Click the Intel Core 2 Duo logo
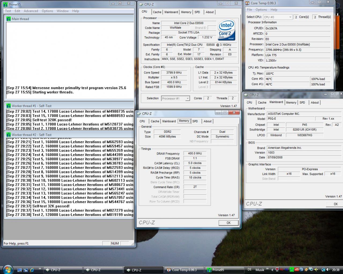The width and height of the screenshot is (343, 274). (x=227, y=30)
